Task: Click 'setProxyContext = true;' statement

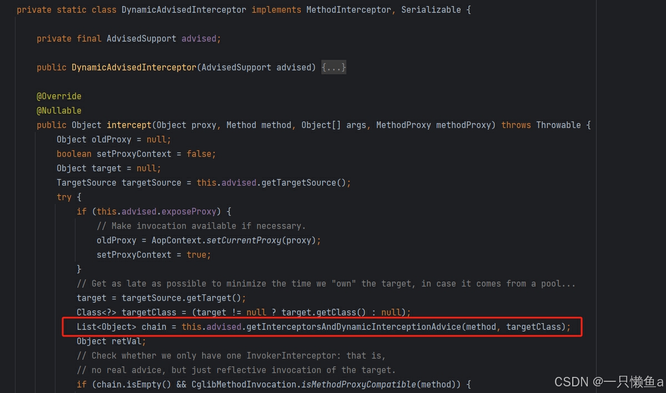Action: click(154, 255)
